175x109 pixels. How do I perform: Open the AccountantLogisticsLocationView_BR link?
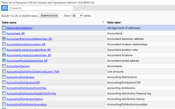pyautogui.click(x=29, y=55)
